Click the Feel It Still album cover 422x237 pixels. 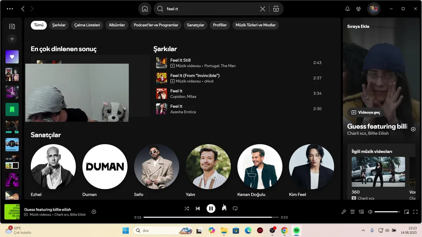[162, 63]
